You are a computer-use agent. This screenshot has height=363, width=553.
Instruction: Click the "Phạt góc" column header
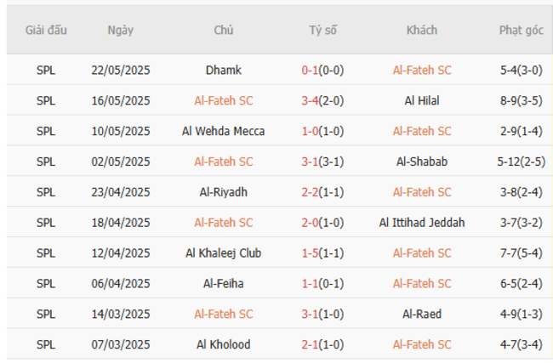coord(521,30)
